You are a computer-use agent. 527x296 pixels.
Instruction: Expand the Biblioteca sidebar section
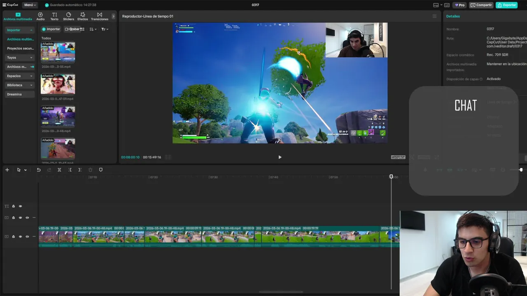[x=19, y=85]
